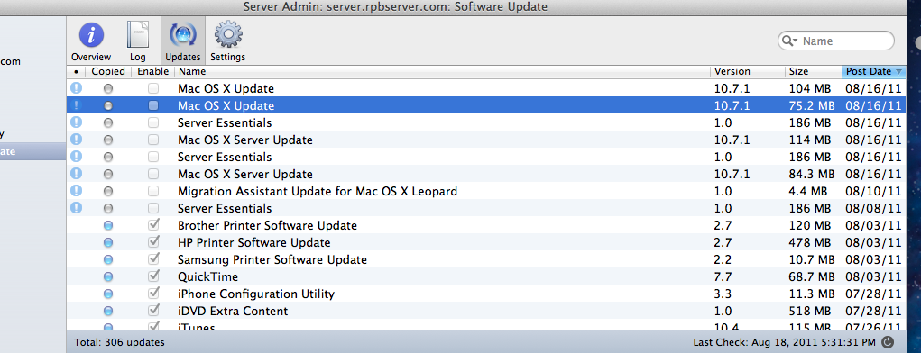Enable Server Essentials posted 08/08/11
The width and height of the screenshot is (921, 353).
(153, 208)
